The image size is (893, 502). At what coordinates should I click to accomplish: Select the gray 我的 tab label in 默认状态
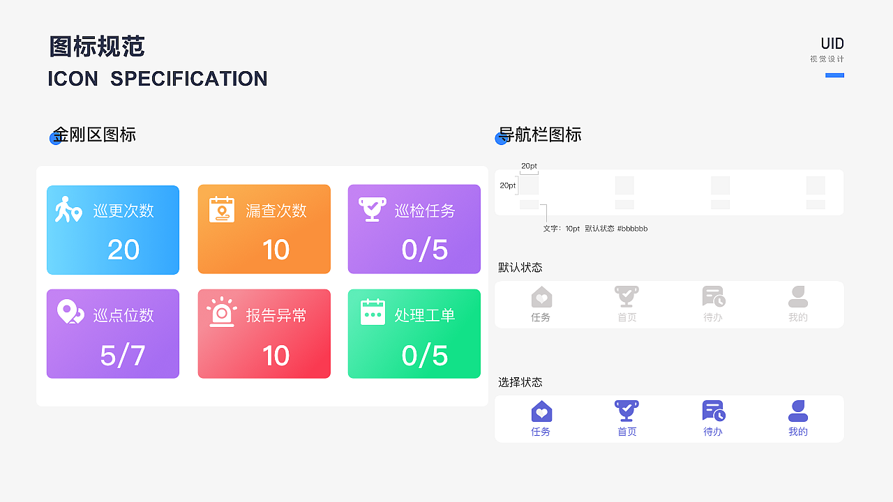[x=798, y=317]
